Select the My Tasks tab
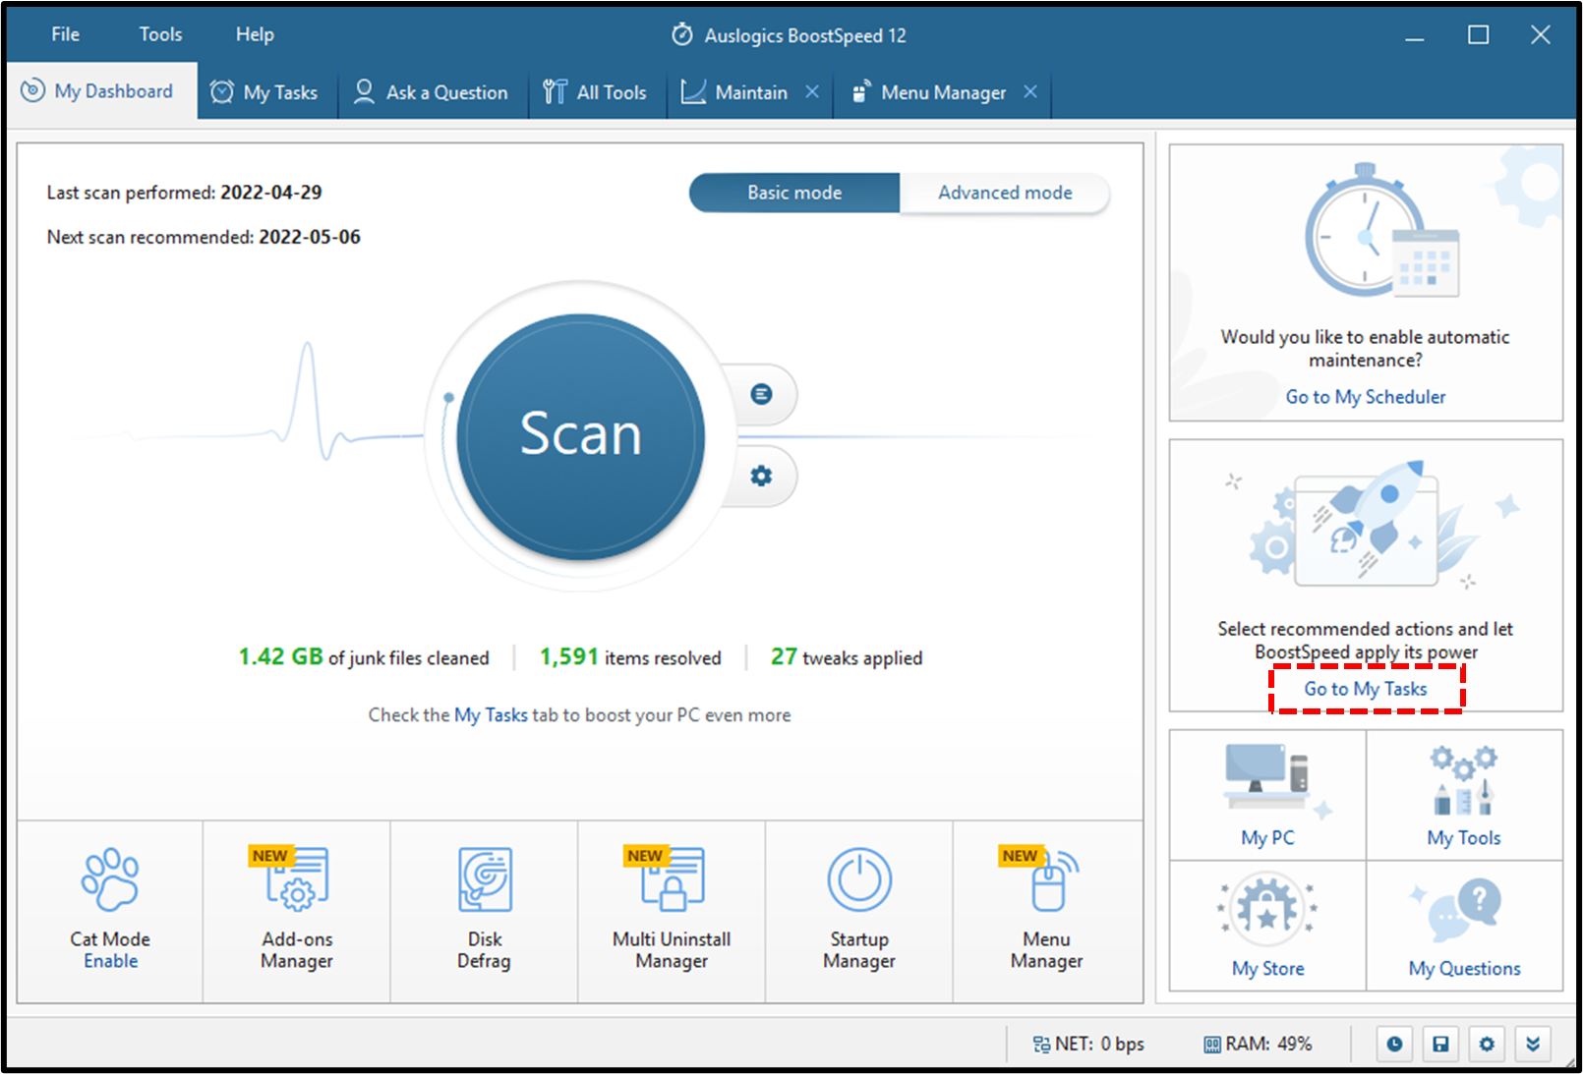Viewport: 1583px width, 1074px height. 267,92
